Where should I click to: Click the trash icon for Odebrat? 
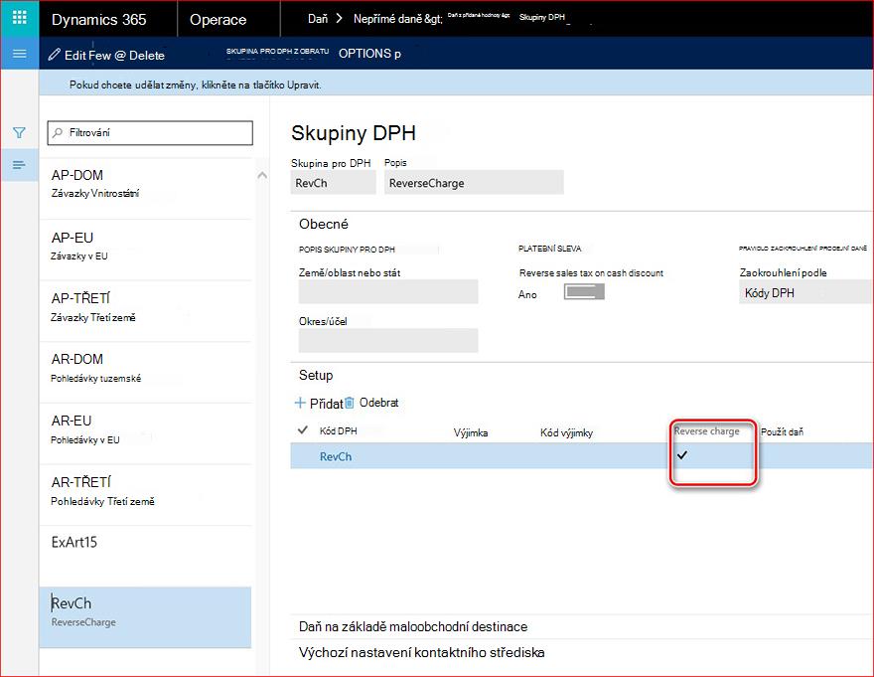click(350, 403)
